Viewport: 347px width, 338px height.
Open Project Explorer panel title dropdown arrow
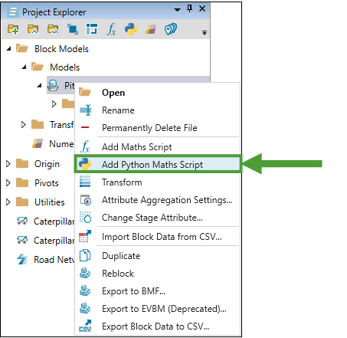177,10
